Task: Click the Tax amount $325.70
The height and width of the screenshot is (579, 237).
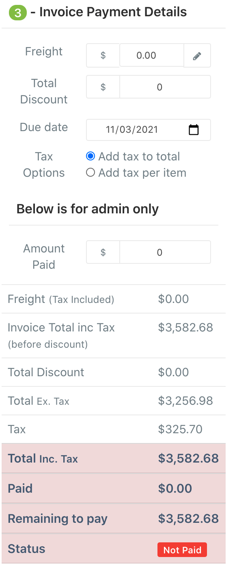Action: coord(180,429)
